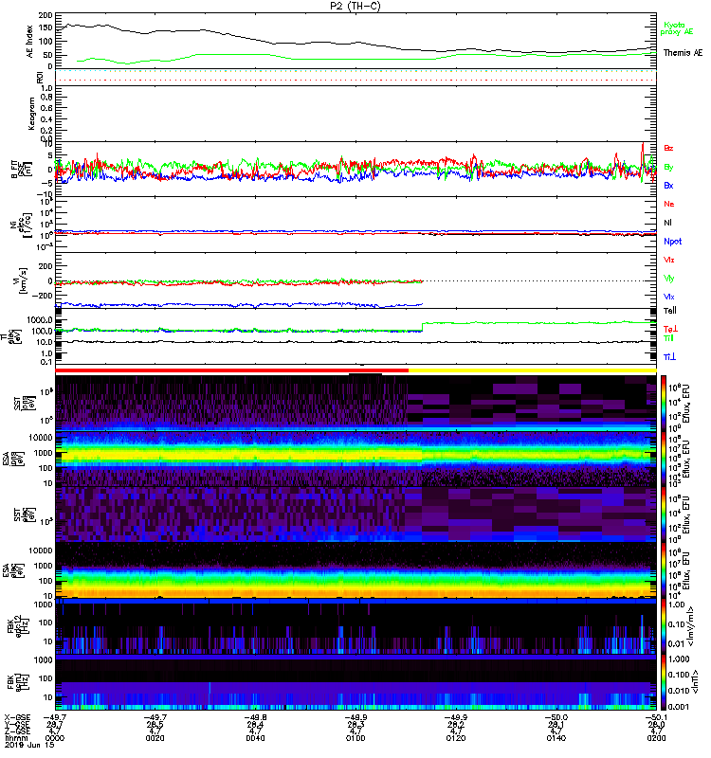Select the Themis AE legend label
Screen dimensions: 711x758
tap(683, 53)
